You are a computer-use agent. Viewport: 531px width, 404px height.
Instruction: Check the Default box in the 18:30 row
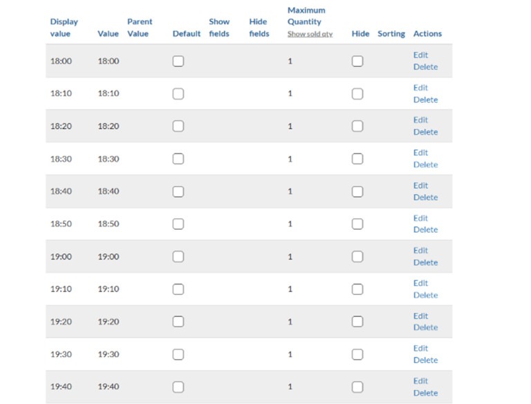tap(178, 159)
